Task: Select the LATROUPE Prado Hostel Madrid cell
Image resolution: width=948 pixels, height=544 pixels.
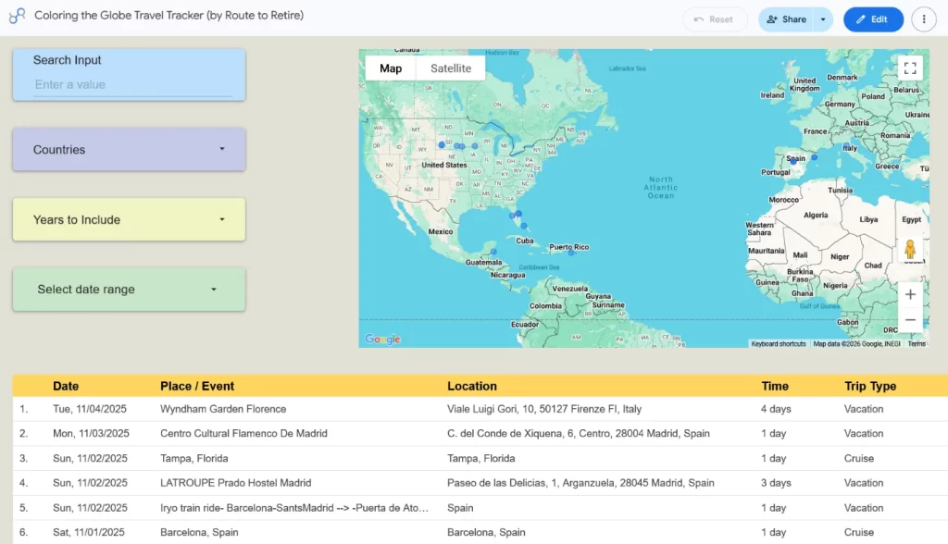Action: 236,483
